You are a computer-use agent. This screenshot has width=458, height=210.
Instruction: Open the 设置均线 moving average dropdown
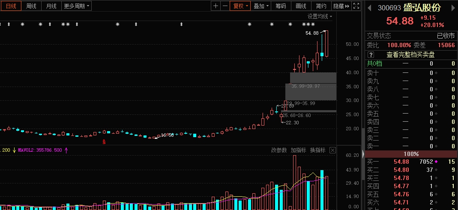[x=320, y=17]
